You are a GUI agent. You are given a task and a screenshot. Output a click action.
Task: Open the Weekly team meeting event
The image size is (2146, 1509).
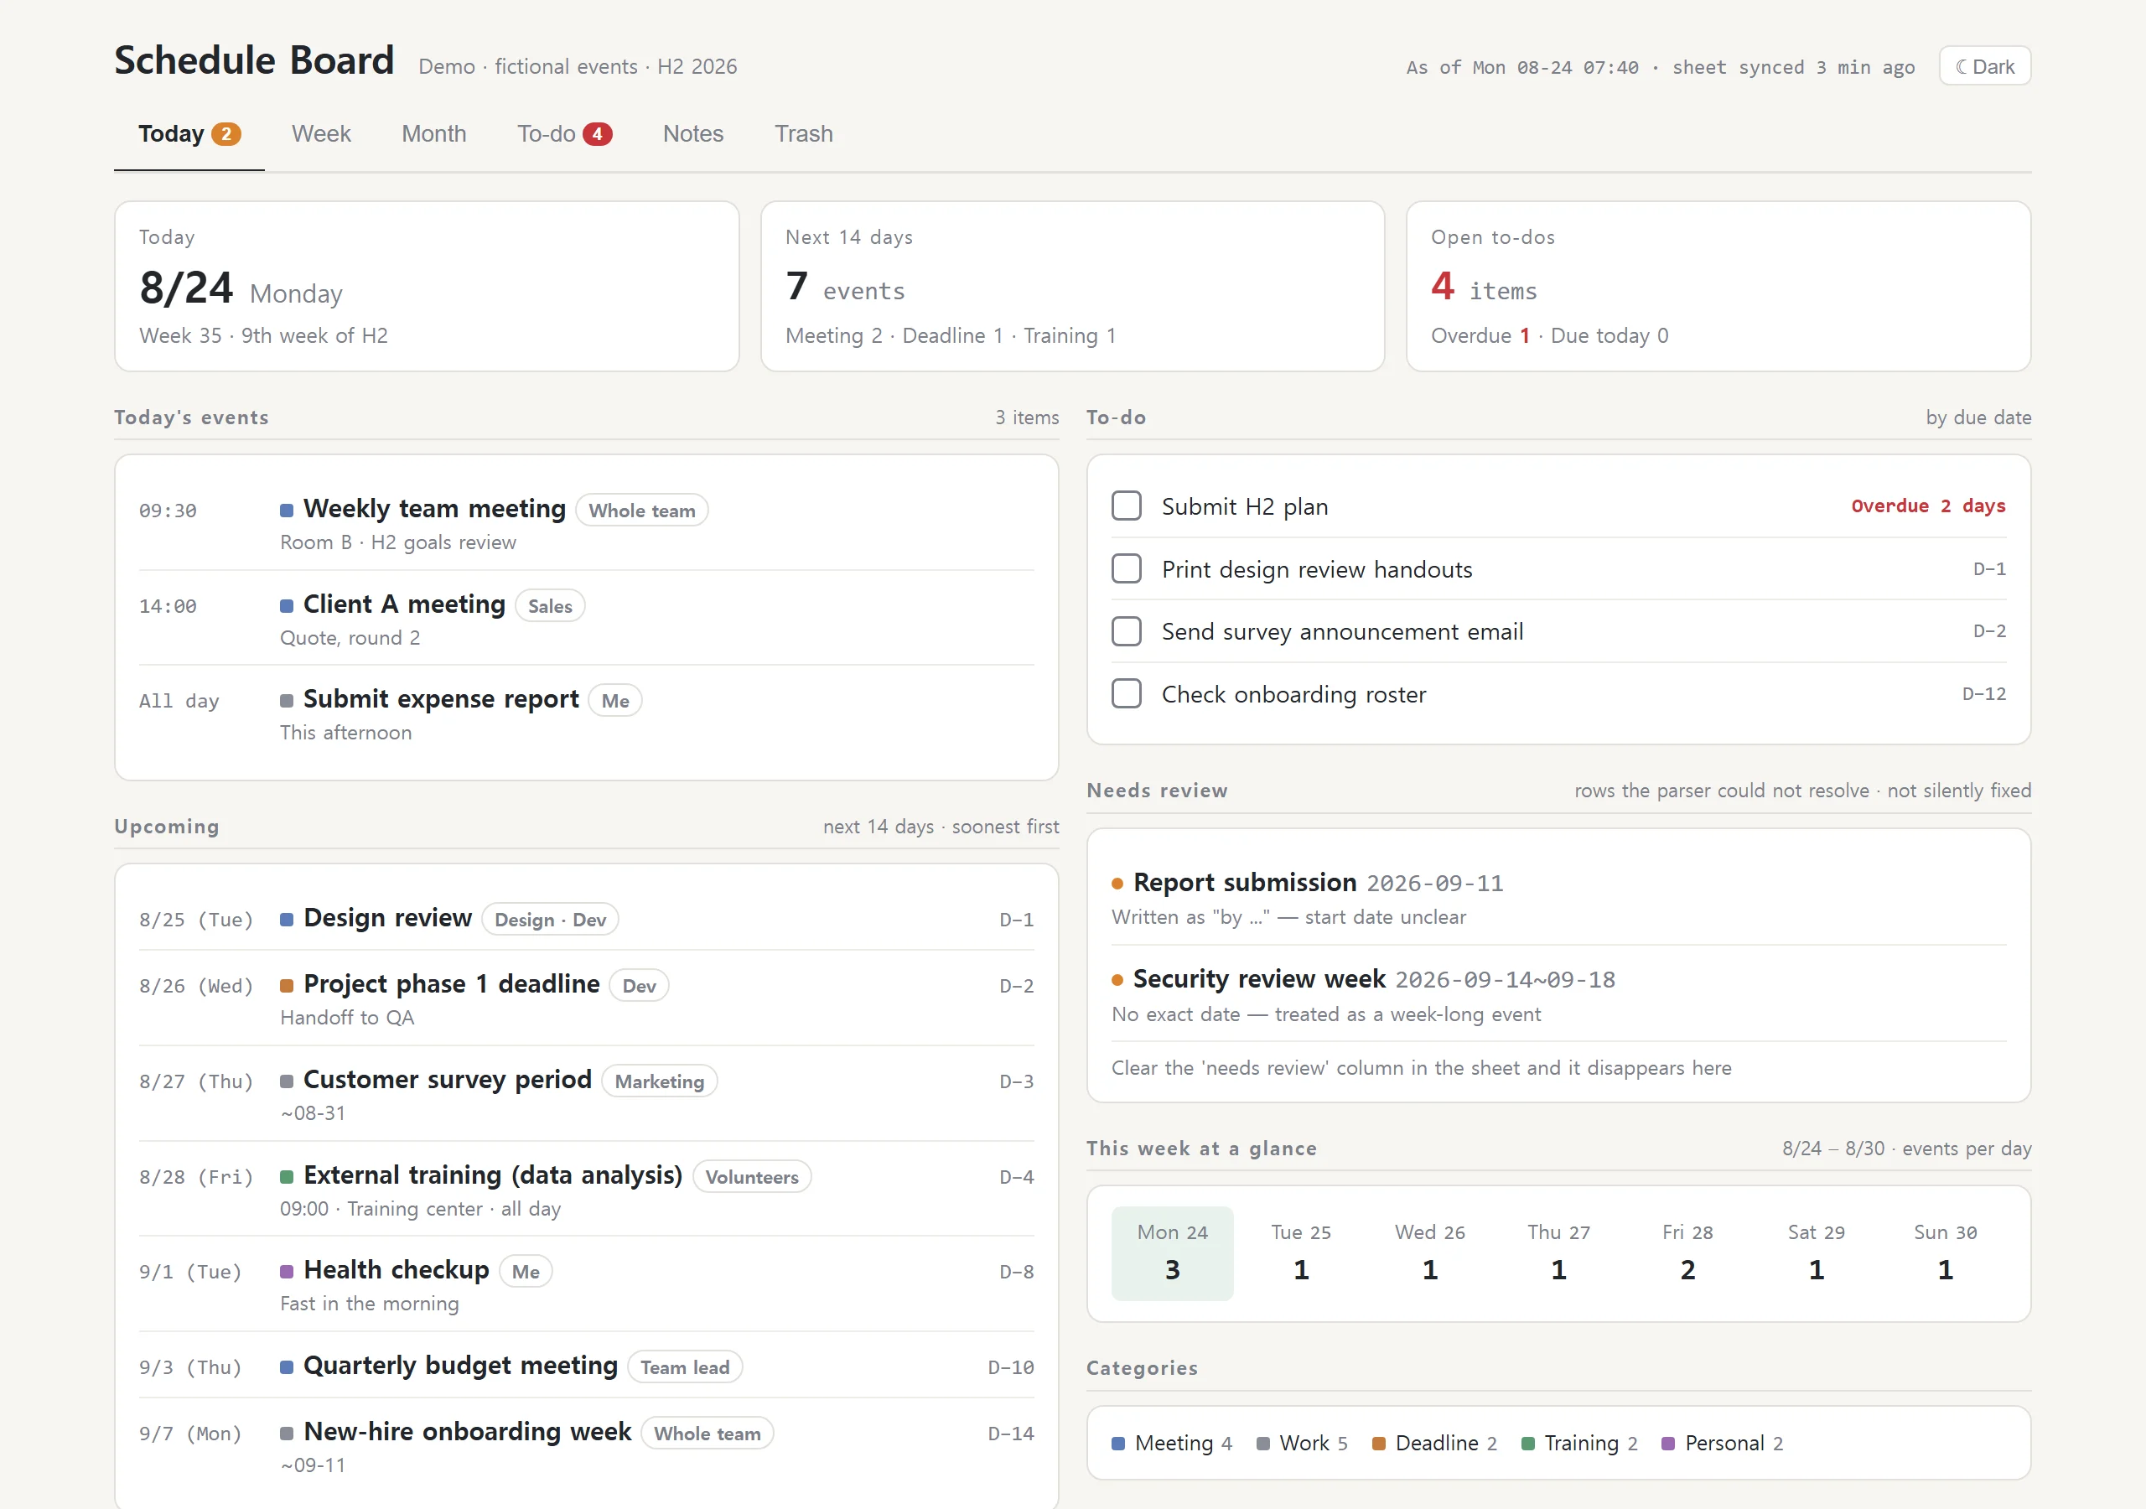pyautogui.click(x=586, y=524)
